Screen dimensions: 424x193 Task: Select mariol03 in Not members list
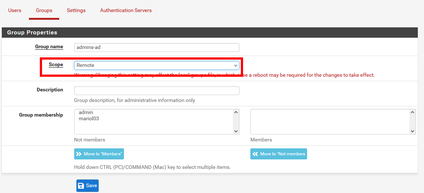click(89, 118)
